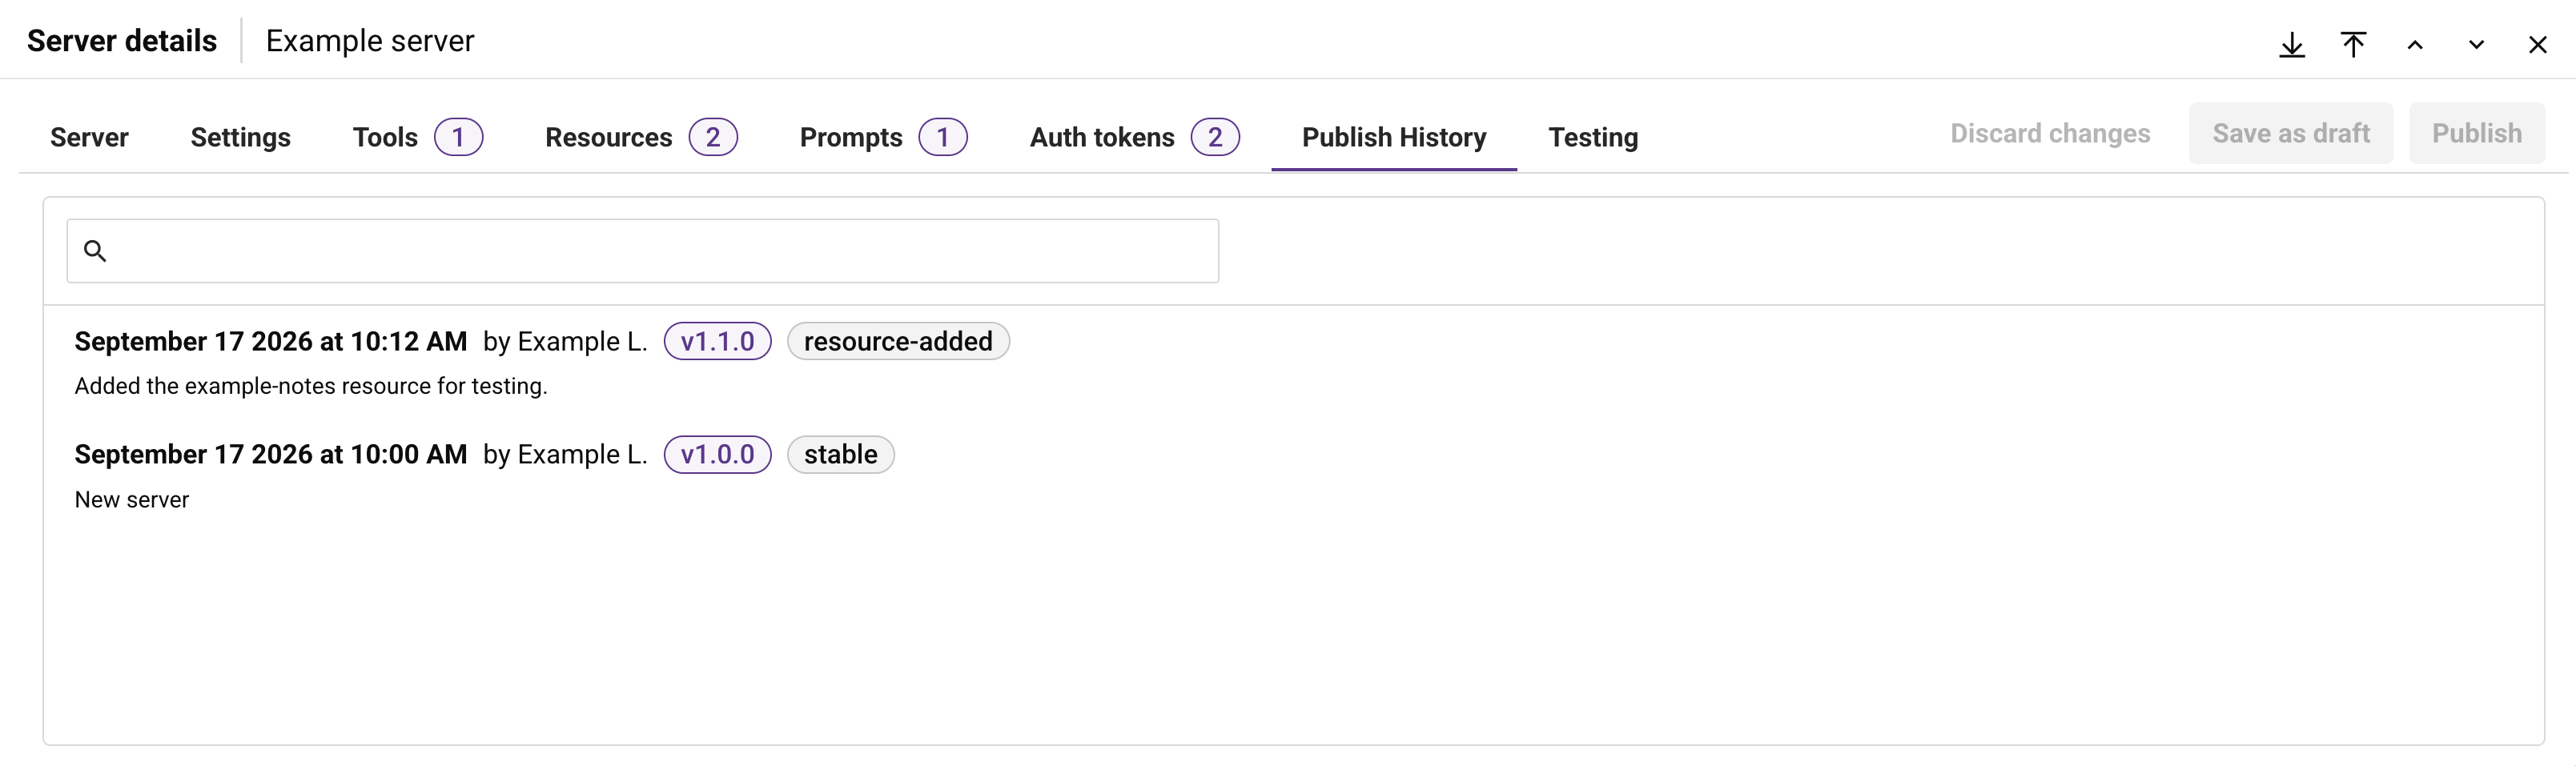Open the Prompts tab
This screenshot has width=2576, height=766.
883,137
